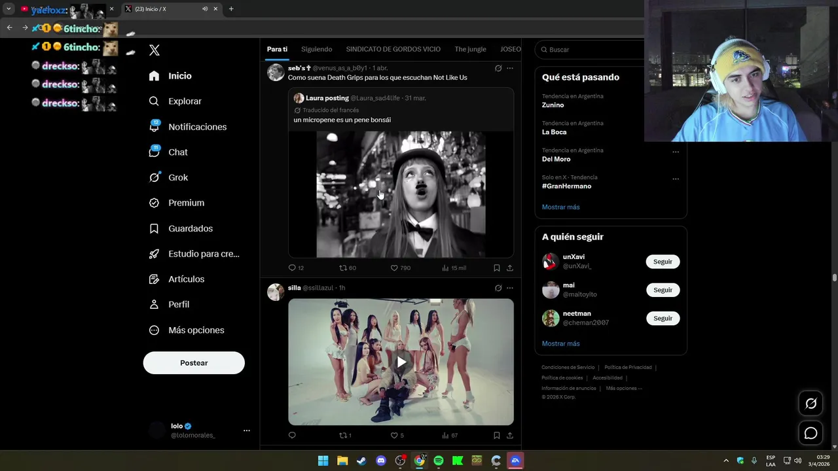
Task: Open more options for Del Moro trend
Action: pyautogui.click(x=676, y=152)
